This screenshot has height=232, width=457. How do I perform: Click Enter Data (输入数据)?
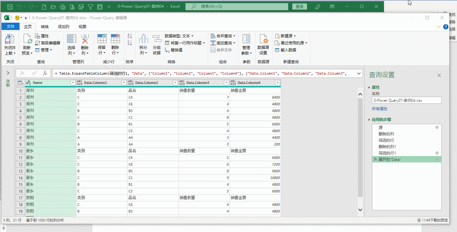(285, 50)
